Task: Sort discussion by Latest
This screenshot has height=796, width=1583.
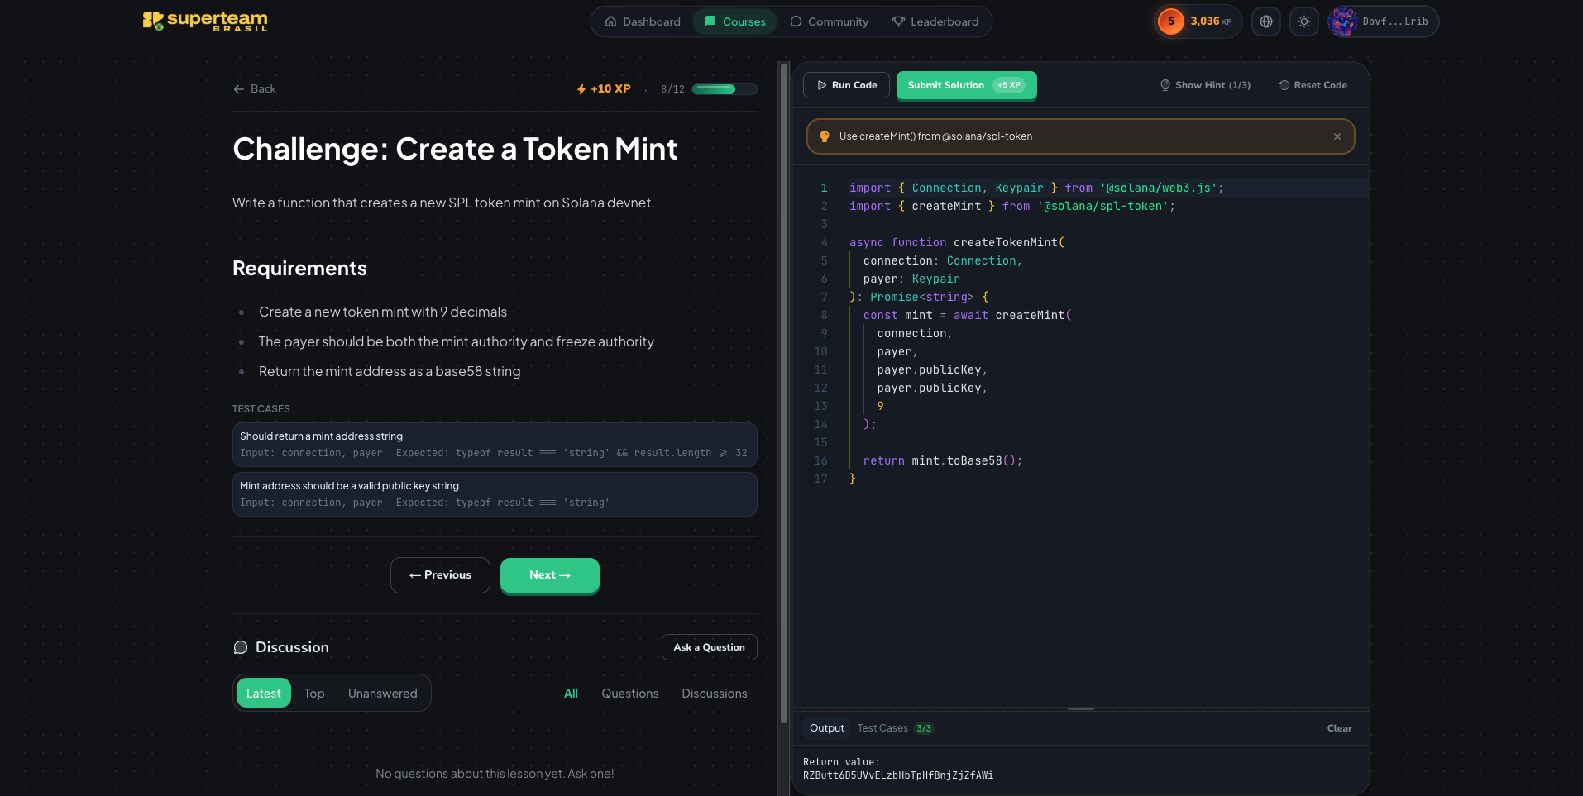Action: pyautogui.click(x=264, y=694)
